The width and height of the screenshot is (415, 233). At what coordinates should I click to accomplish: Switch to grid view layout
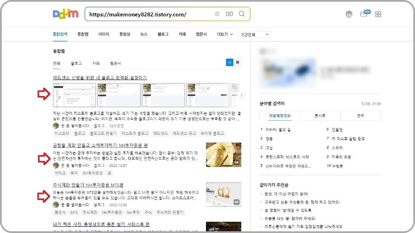coord(237,63)
